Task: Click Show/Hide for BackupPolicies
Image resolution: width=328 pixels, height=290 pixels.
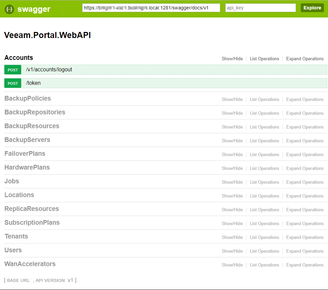Action: point(232,100)
